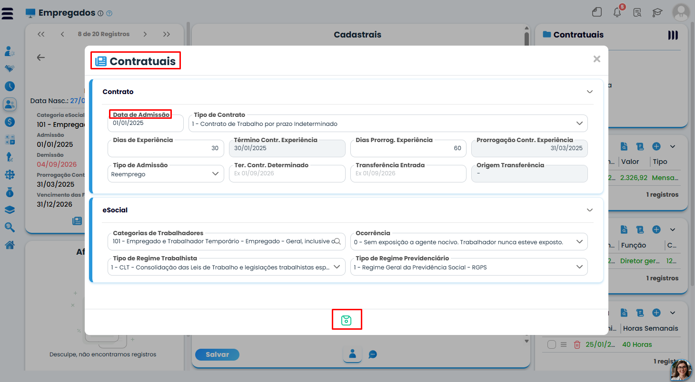Click the Ter. Contr. Determinado date field
Viewport: 695px width, 382px height.
click(287, 174)
